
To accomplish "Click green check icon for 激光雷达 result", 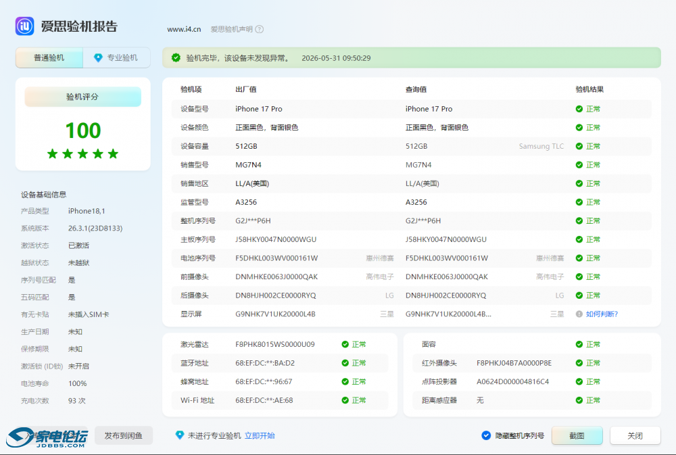I will tap(345, 344).
